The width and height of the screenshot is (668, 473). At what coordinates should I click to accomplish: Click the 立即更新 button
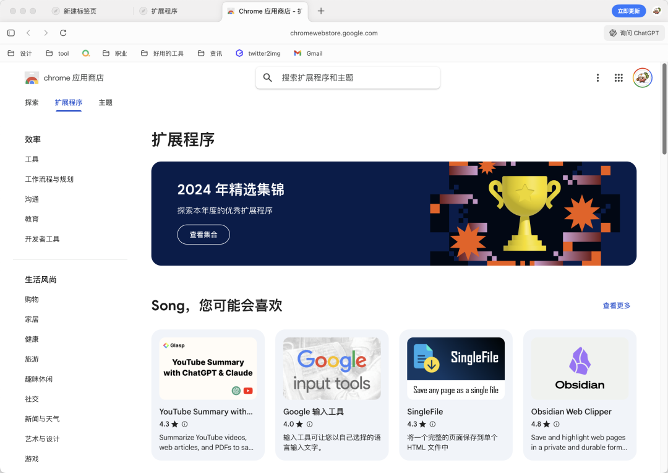pyautogui.click(x=628, y=11)
